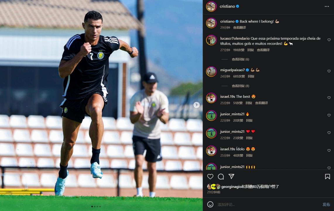Like miguelpaixao7's comment heart
The height and width of the screenshot is (211, 334).
[329, 71]
